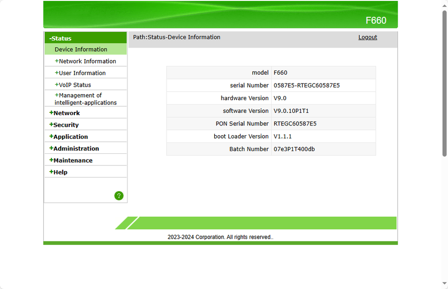Click the green help question mark icon
This screenshot has height=289, width=448.
[x=119, y=196]
